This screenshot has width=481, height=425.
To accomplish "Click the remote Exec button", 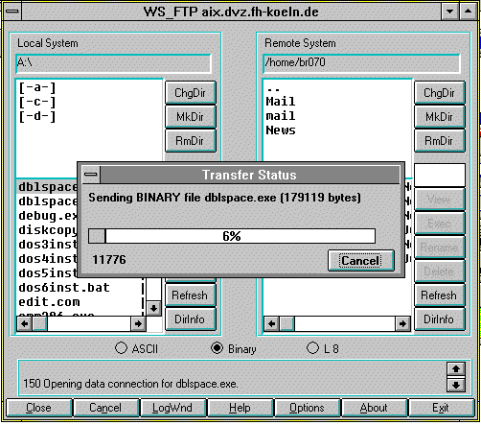I will (x=440, y=224).
